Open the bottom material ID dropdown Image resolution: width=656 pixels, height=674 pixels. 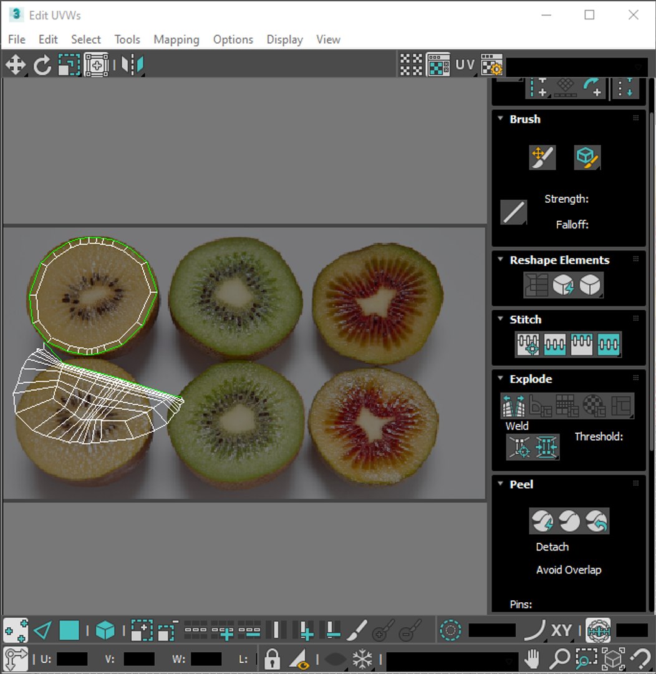pyautogui.click(x=453, y=660)
